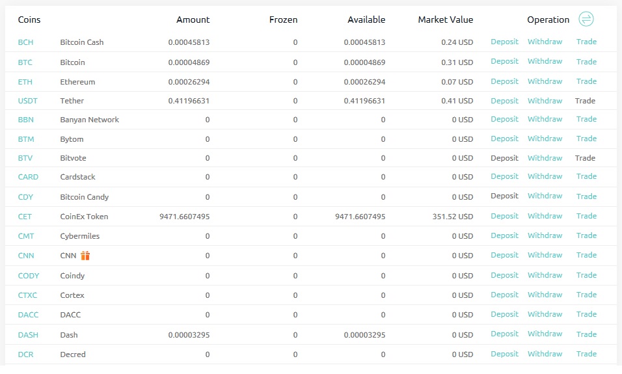Click the circular swap icon beside Operation
This screenshot has width=622, height=374.
click(586, 19)
